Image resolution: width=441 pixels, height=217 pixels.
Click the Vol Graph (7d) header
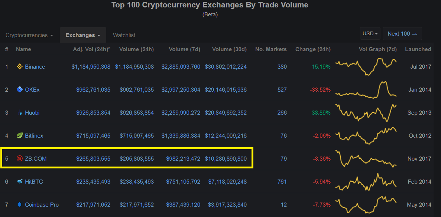click(x=378, y=49)
